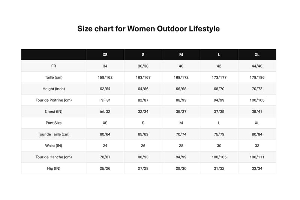Image resolution: width=300 pixels, height=200 pixels.
Task: Select Tour de Taille (cm) label
Action: (54, 134)
